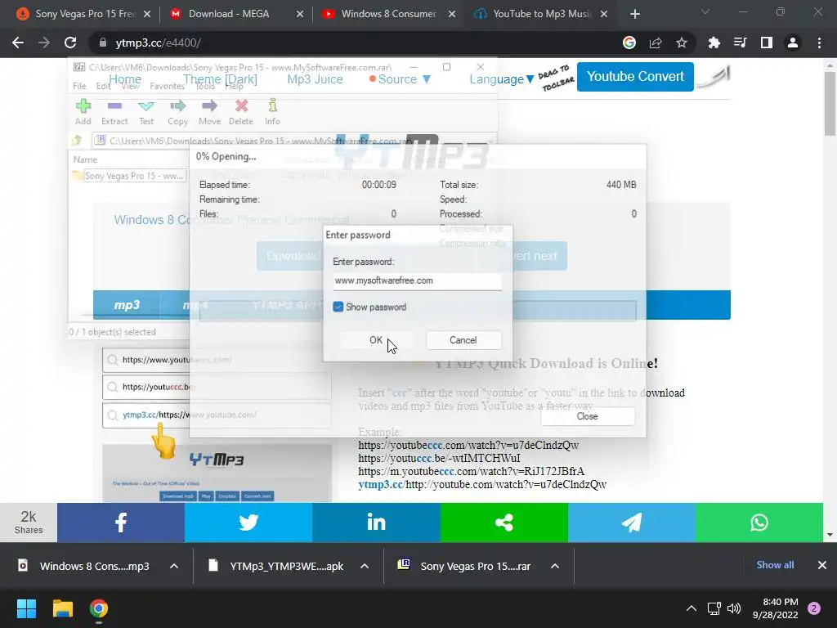This screenshot has width=837, height=628.
Task: Click the Name column header in 7-Zip
Action: (85, 159)
